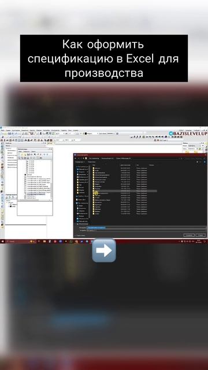Click into the highlighted file name field
Screen dimensions: 208x370
(x=146, y=227)
